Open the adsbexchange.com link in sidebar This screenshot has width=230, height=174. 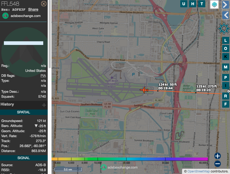[x=26, y=16]
